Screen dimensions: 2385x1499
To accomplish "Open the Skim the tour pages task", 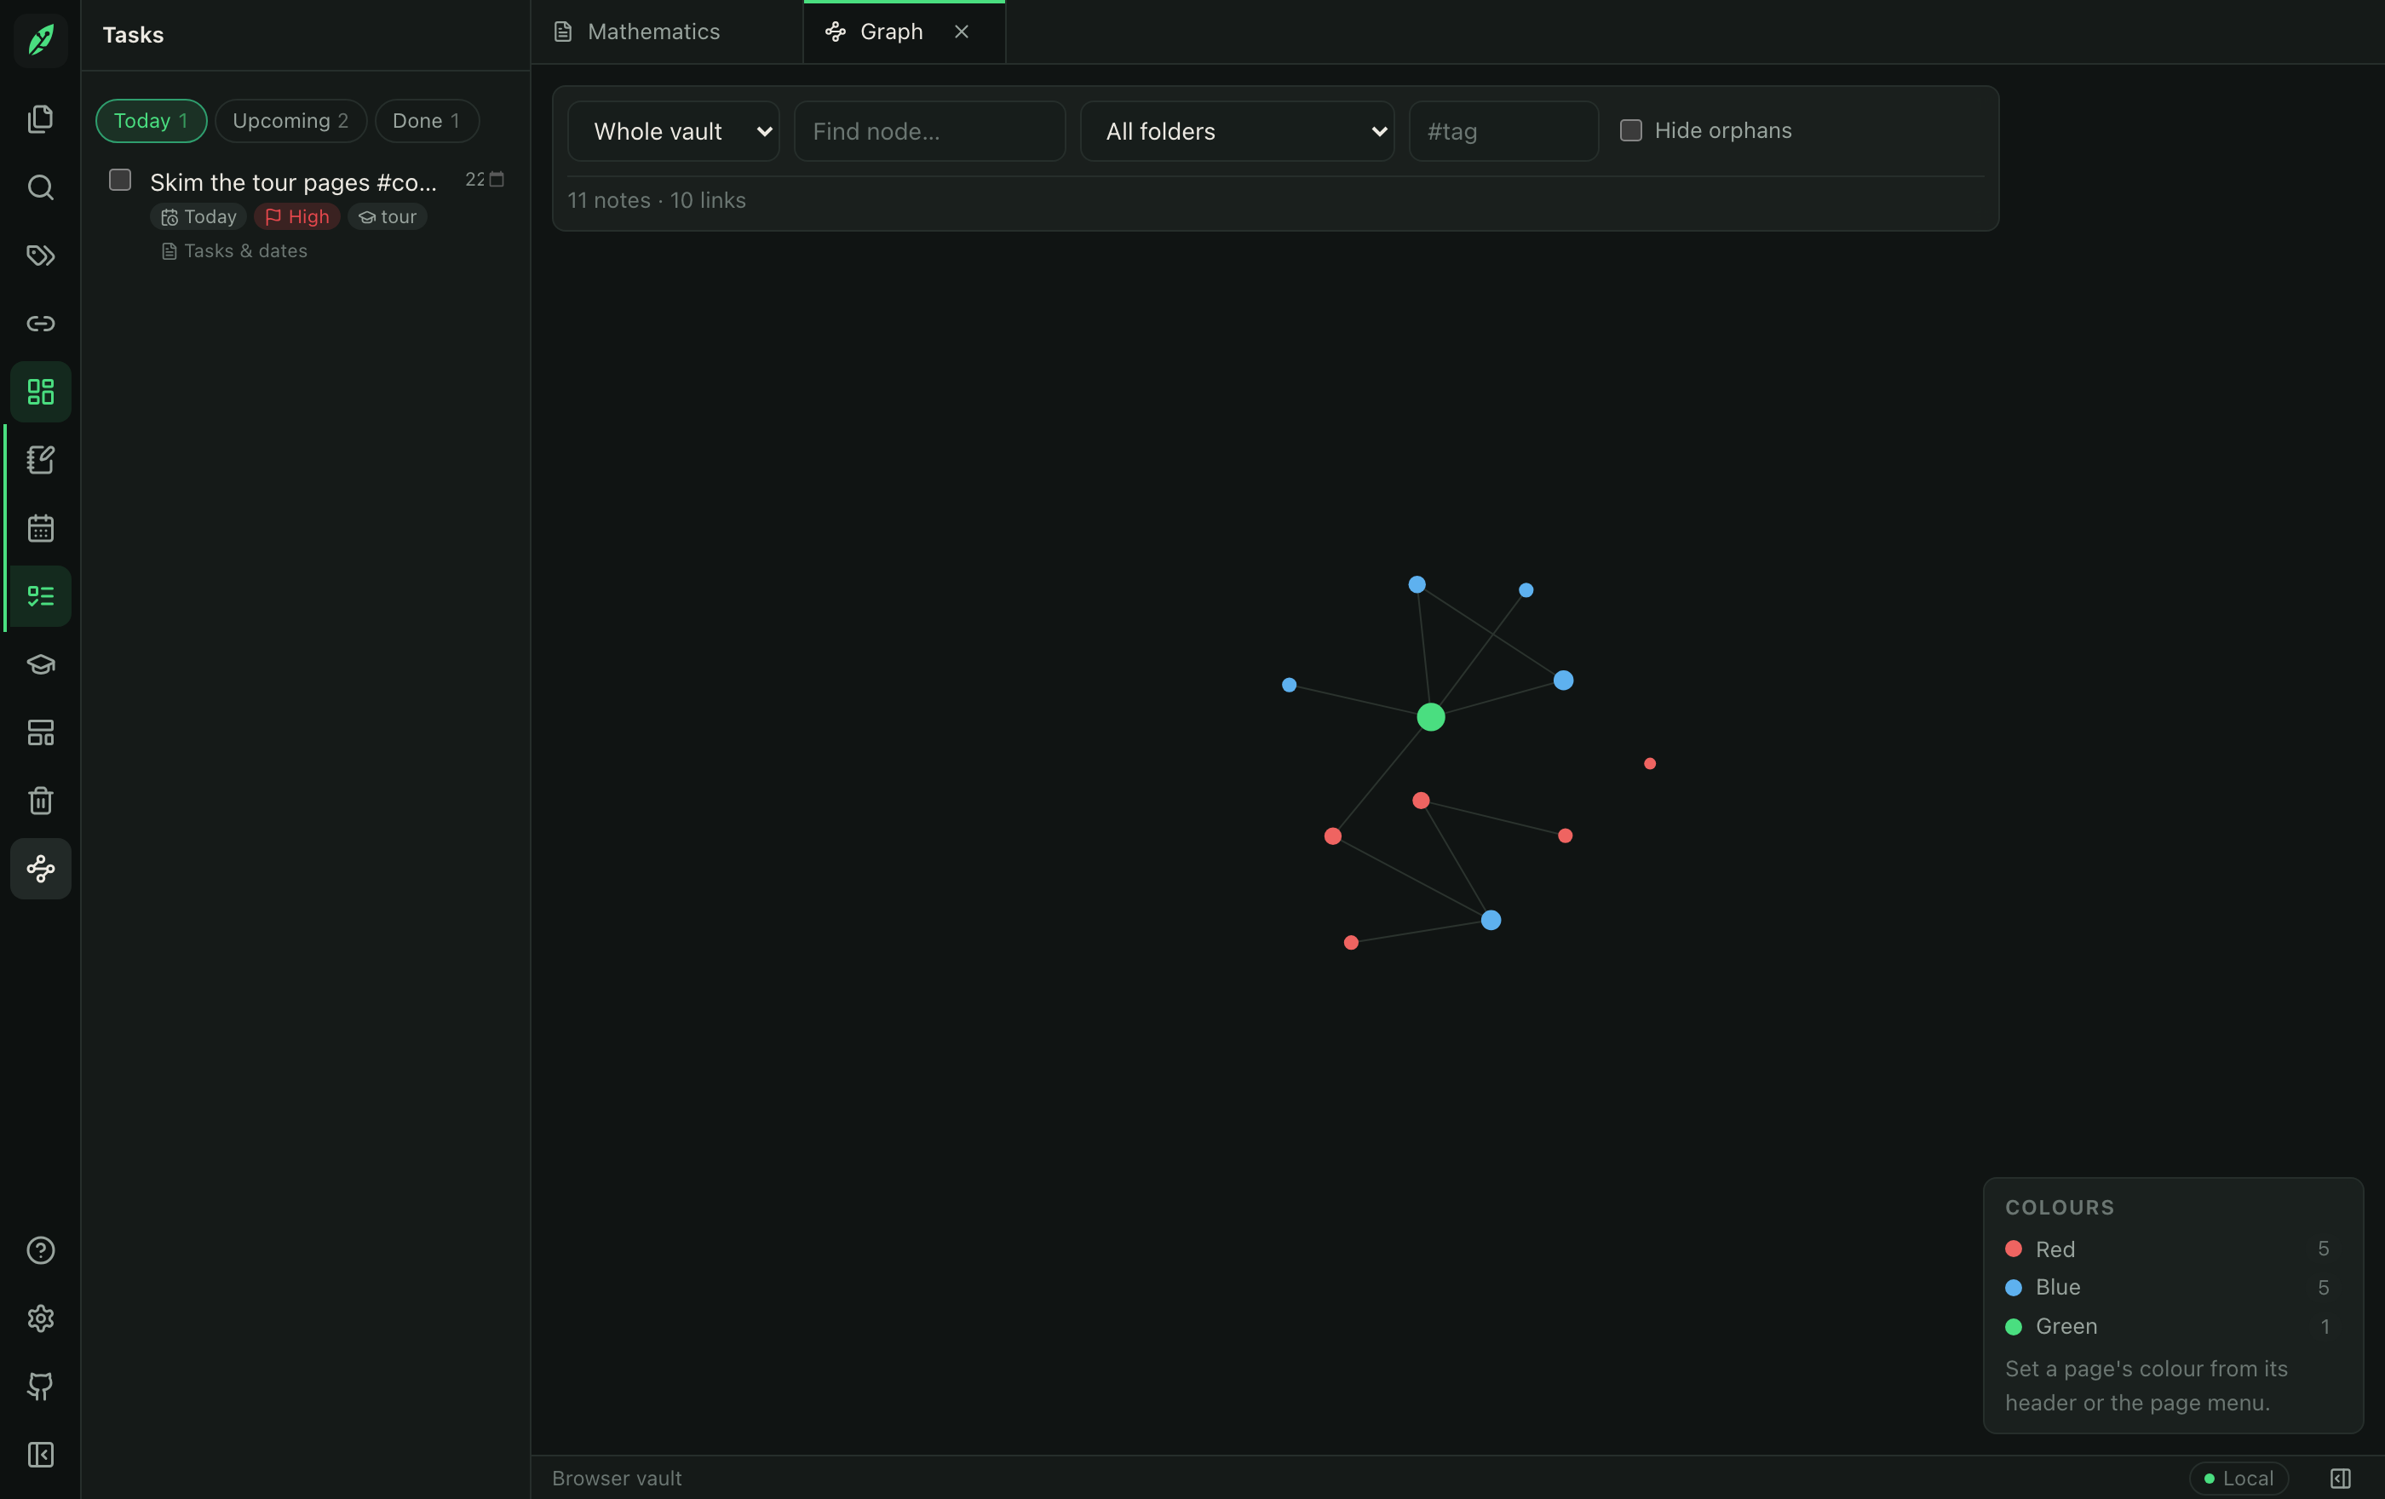I will pyautogui.click(x=293, y=182).
